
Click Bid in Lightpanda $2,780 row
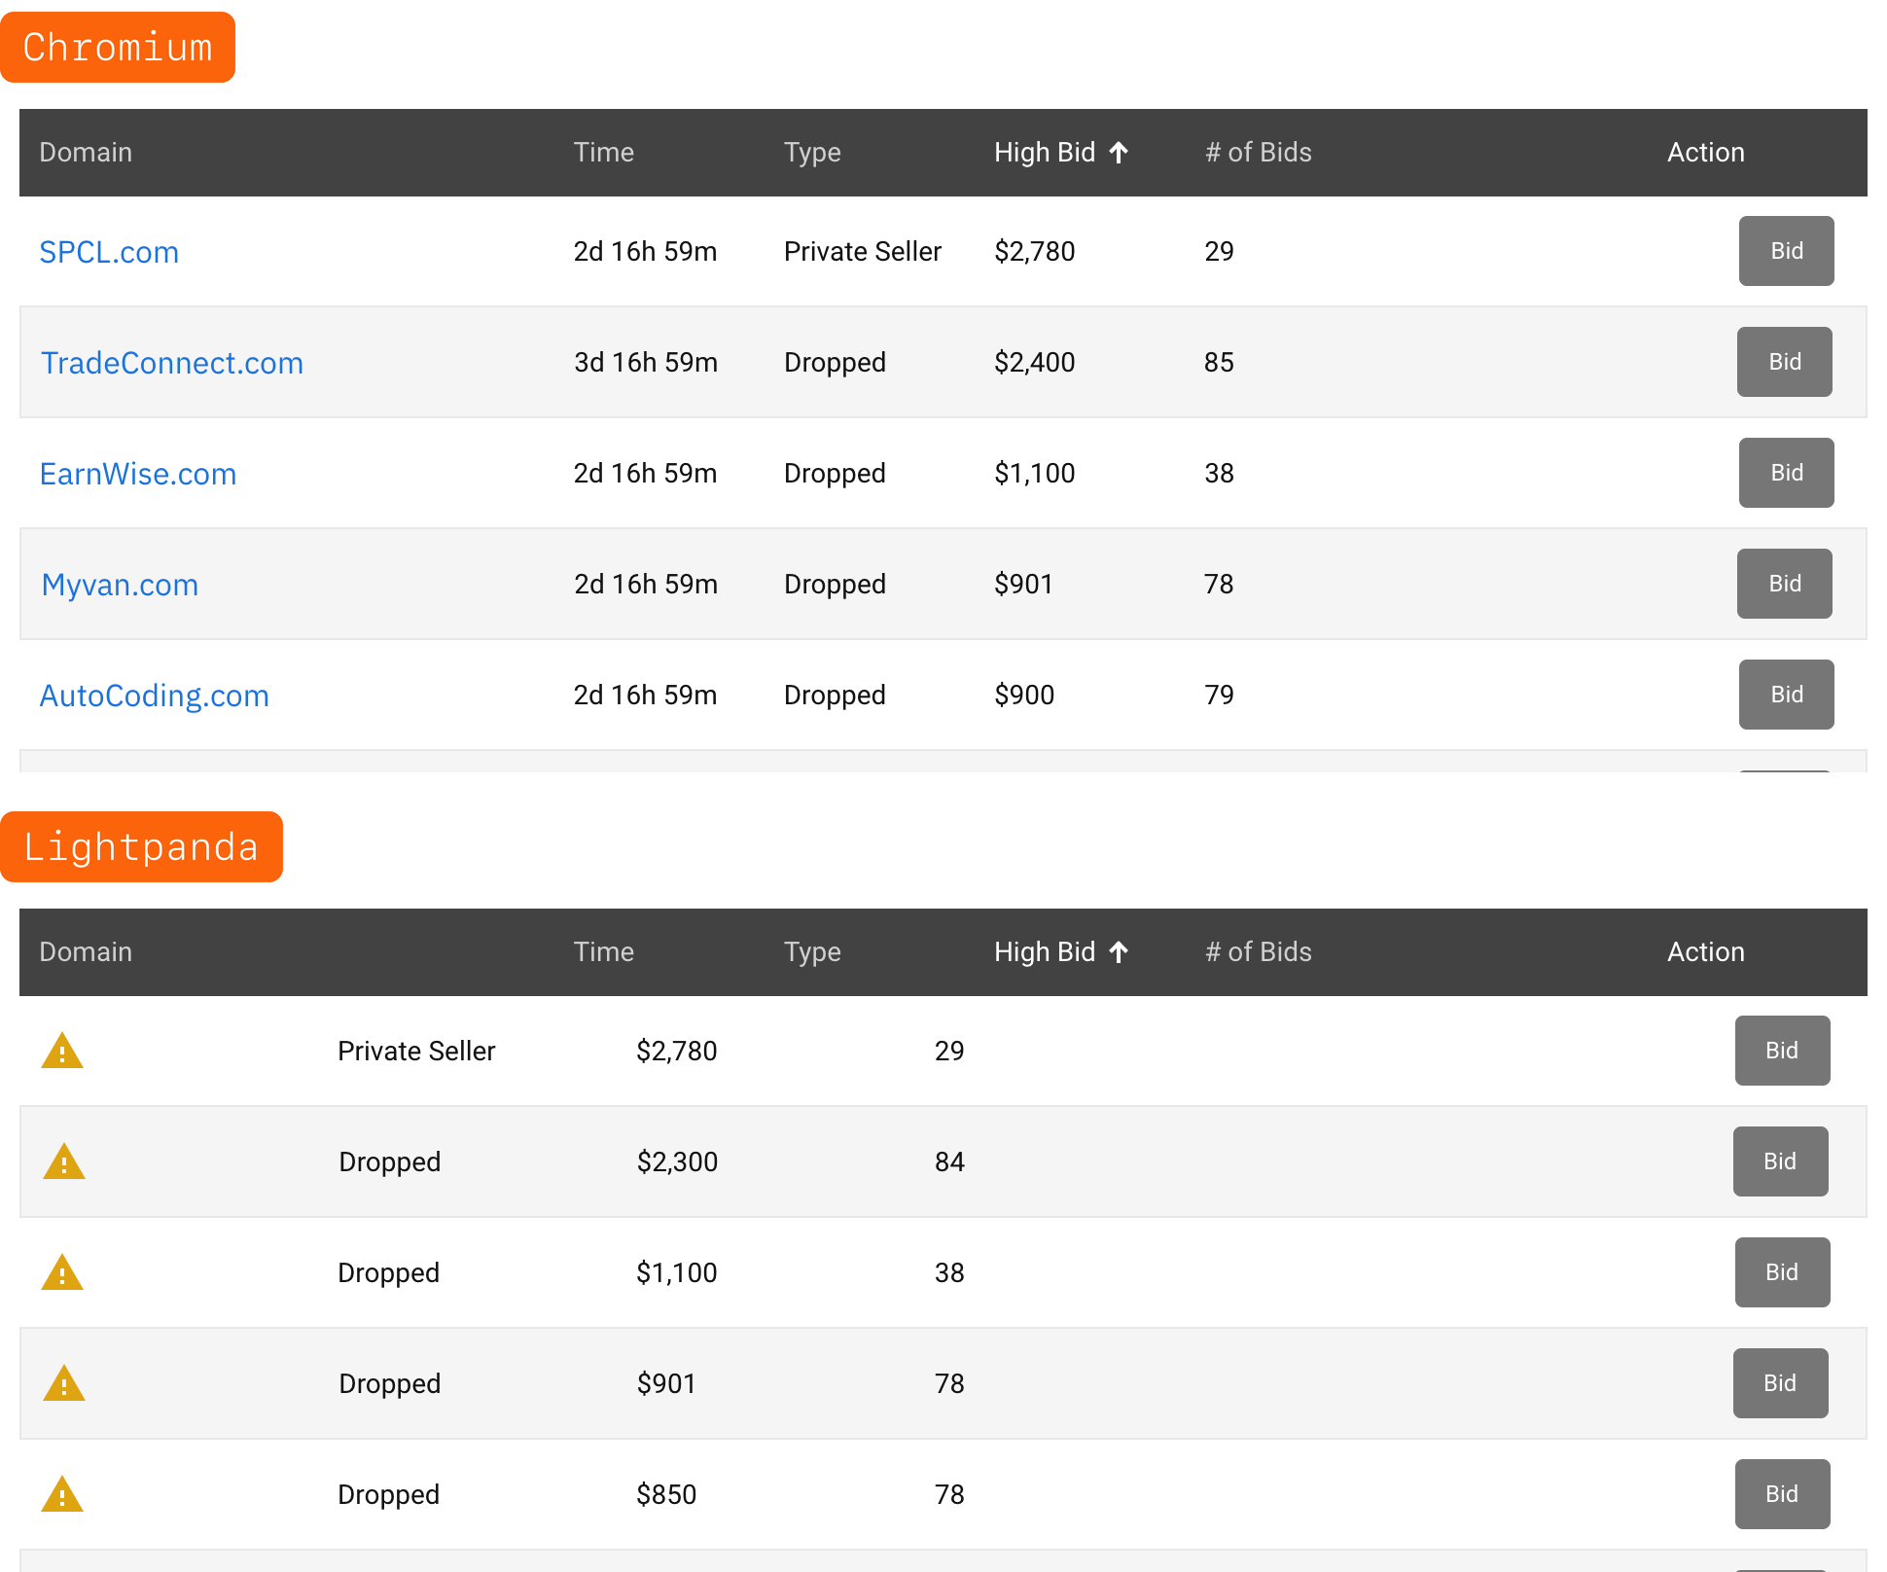click(1782, 1051)
